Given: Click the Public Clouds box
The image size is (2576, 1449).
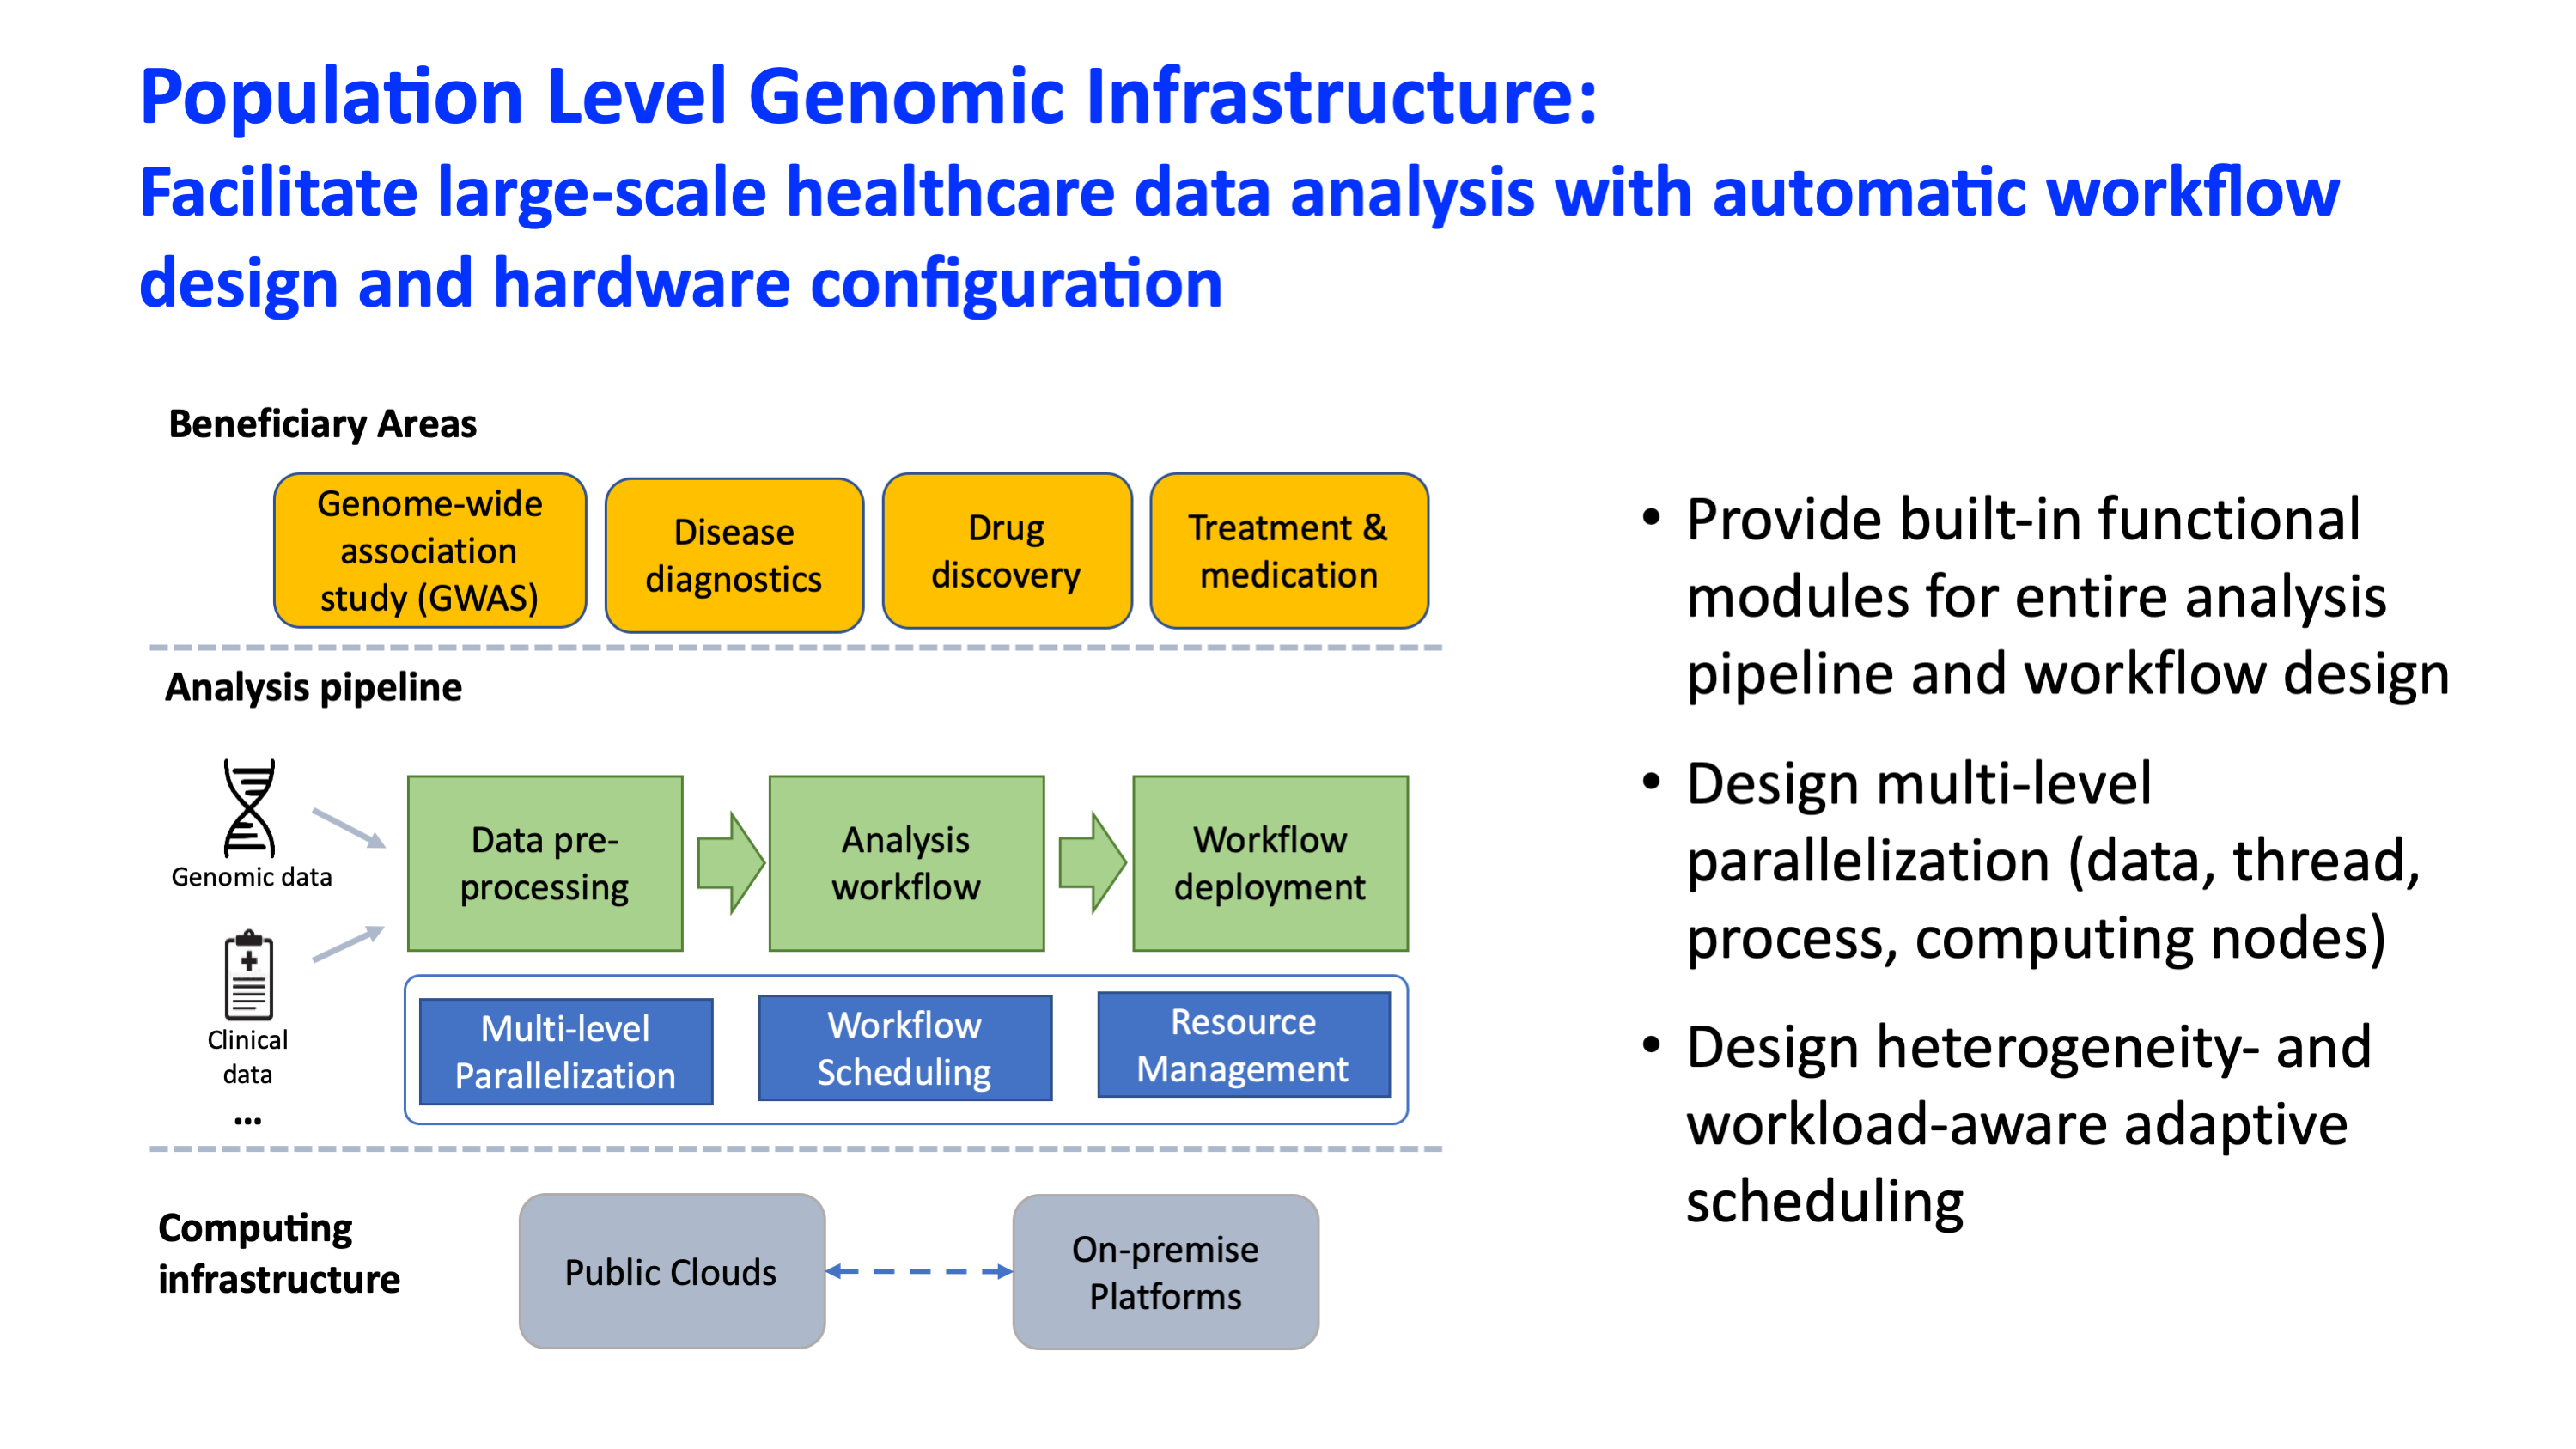Looking at the screenshot, I should (x=672, y=1271).
